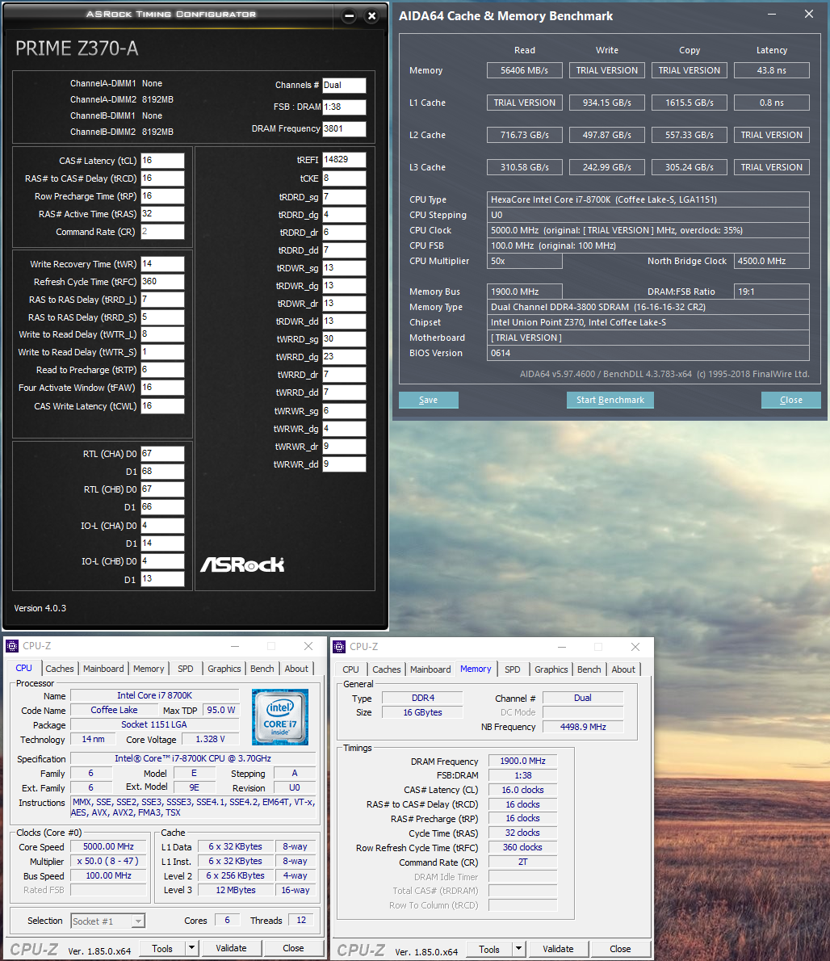Screen dimensions: 830x961
Task: Open the SPD tab in right CPU-Z window
Action: [x=512, y=669]
